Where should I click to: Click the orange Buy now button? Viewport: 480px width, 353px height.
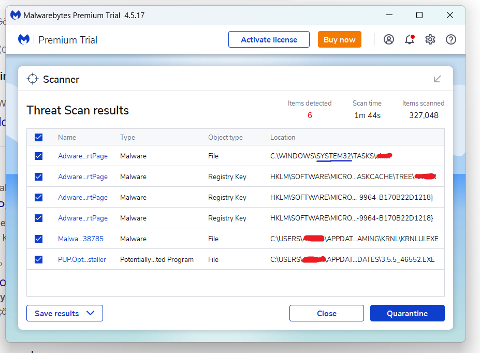pyautogui.click(x=340, y=39)
